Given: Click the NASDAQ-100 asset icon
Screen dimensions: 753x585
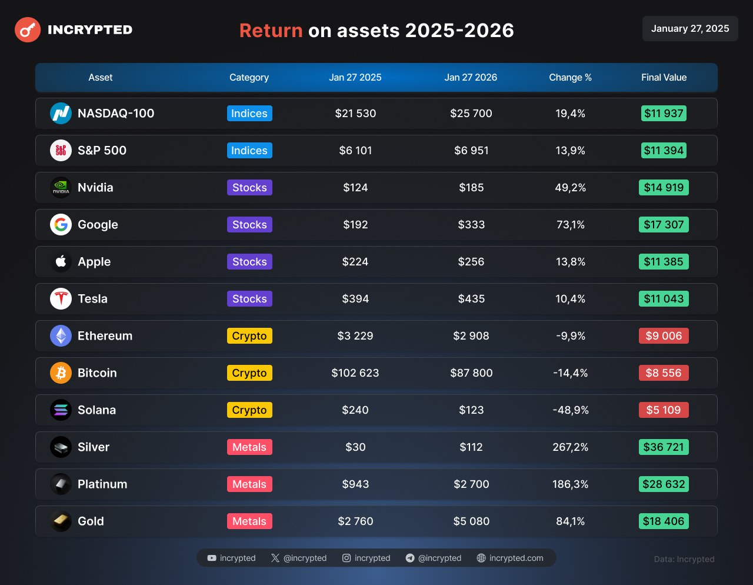Looking at the screenshot, I should [x=61, y=114].
